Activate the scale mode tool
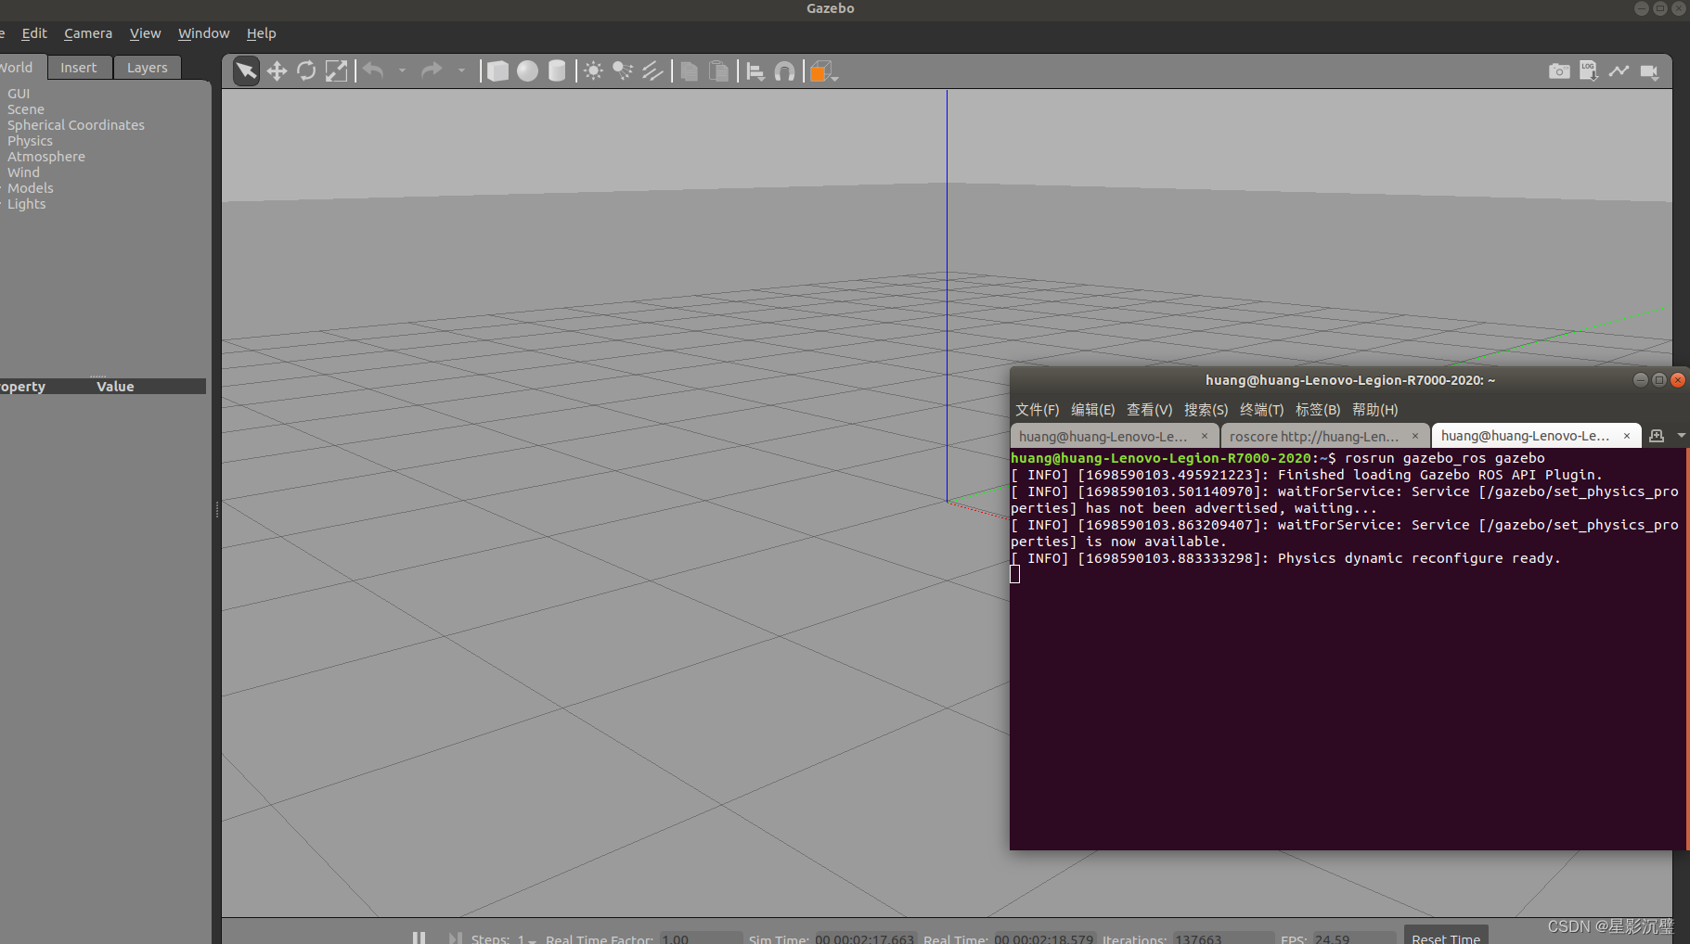Viewport: 1690px width, 944px height. 336,71
